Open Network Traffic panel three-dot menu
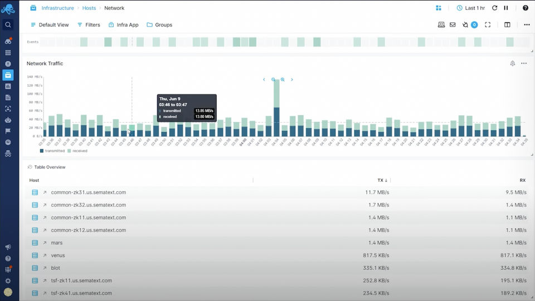 (524, 63)
